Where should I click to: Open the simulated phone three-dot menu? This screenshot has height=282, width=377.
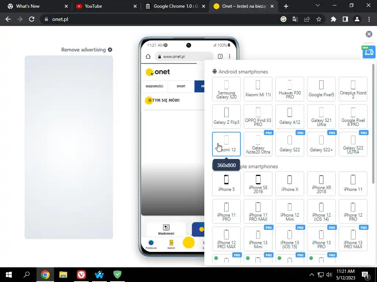coord(229,56)
